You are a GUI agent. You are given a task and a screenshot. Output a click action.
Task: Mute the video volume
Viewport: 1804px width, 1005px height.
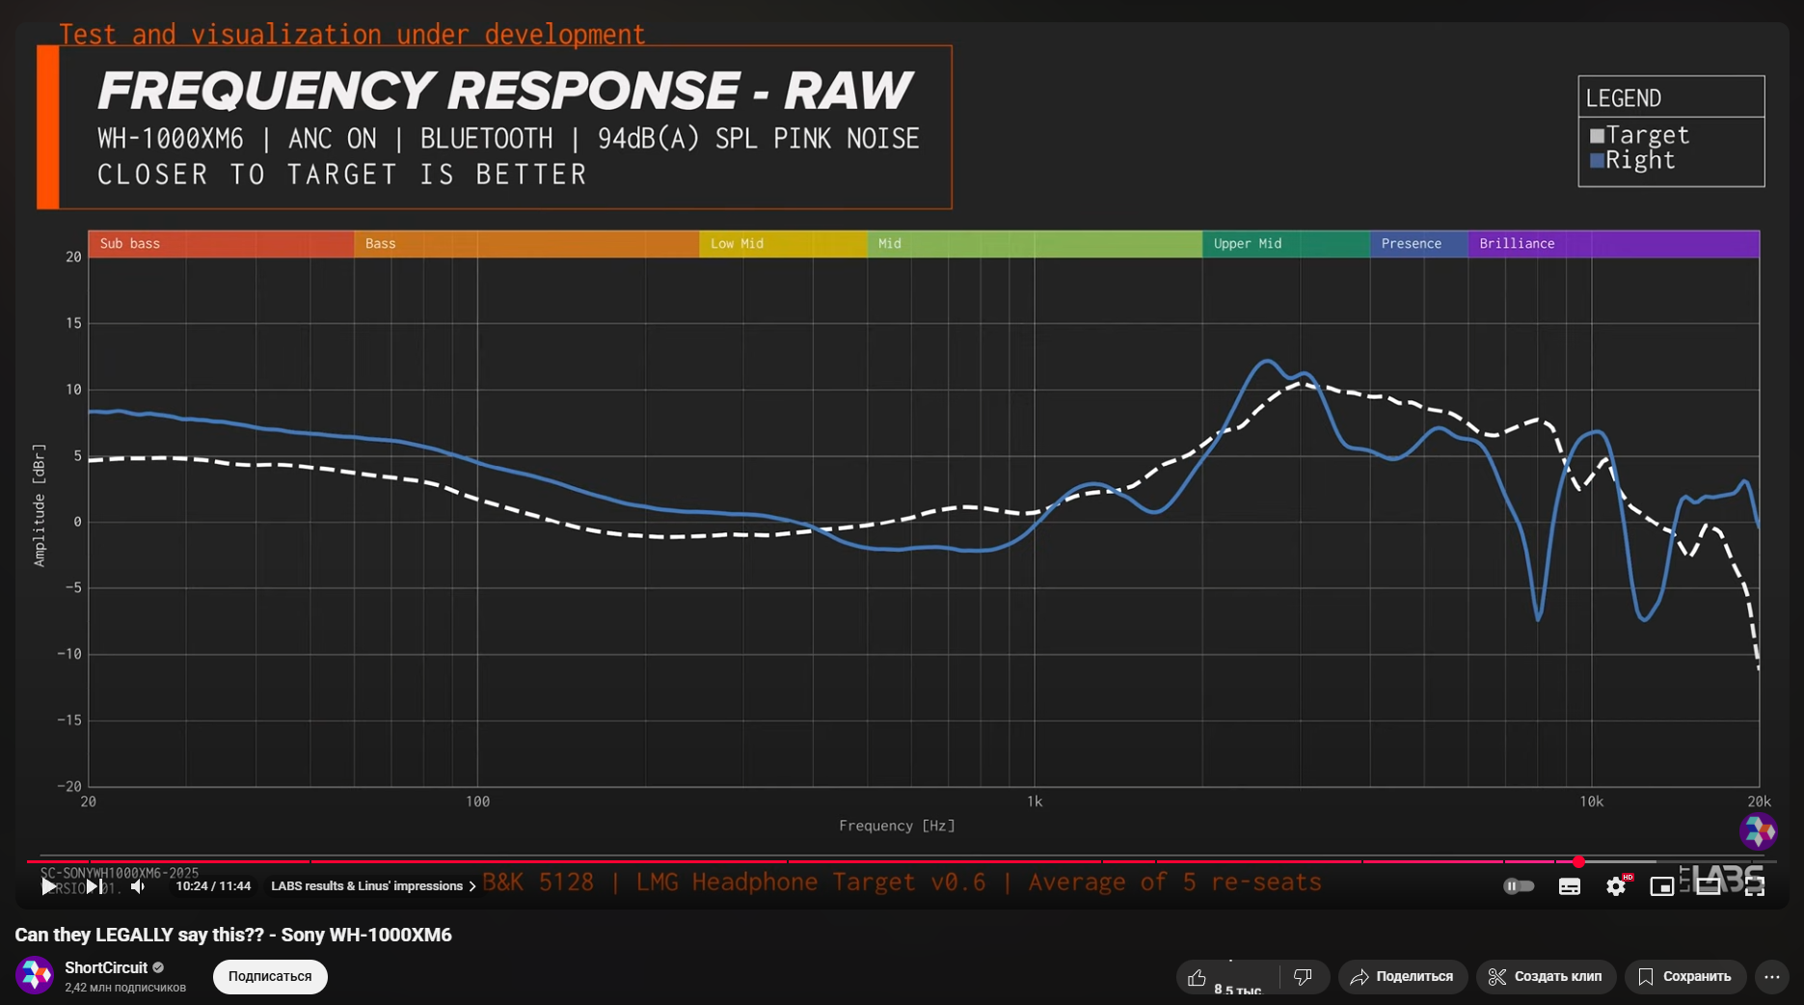tap(138, 886)
